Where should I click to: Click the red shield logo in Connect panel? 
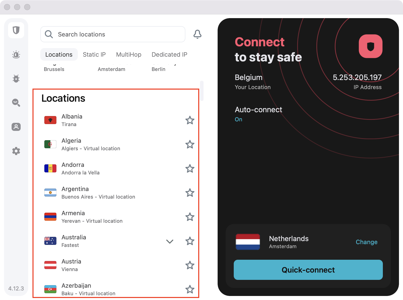pos(371,46)
